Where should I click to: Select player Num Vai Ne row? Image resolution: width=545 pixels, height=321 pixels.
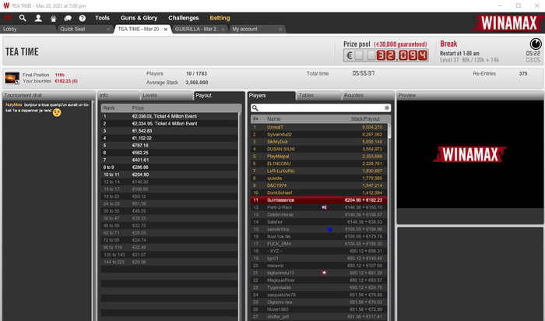point(318,237)
